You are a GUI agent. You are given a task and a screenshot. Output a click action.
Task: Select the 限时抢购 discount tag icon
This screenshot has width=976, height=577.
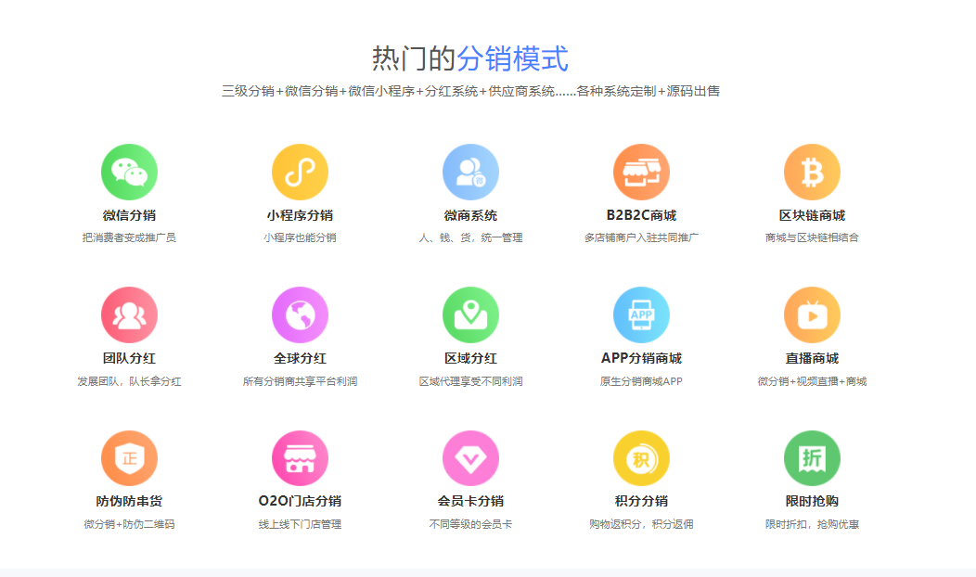[x=812, y=457]
